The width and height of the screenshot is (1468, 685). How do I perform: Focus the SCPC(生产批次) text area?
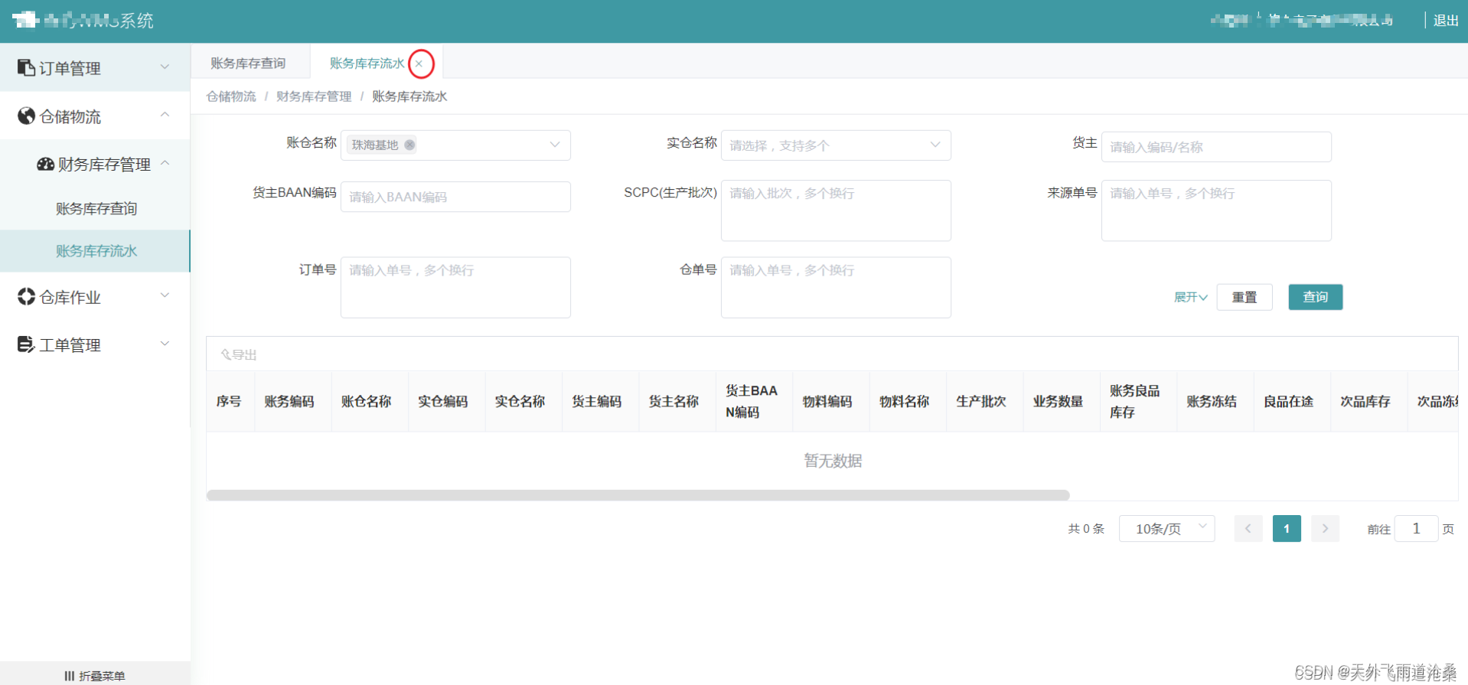(x=836, y=210)
